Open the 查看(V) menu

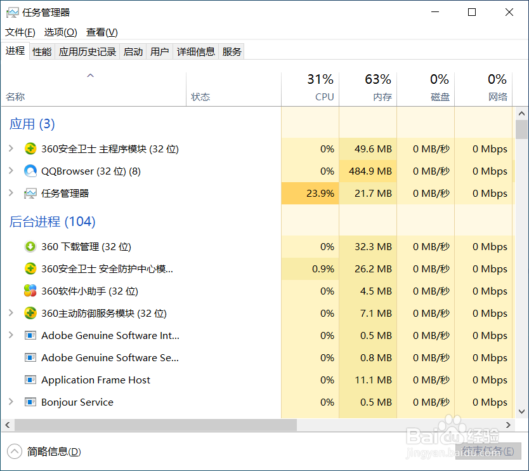102,32
